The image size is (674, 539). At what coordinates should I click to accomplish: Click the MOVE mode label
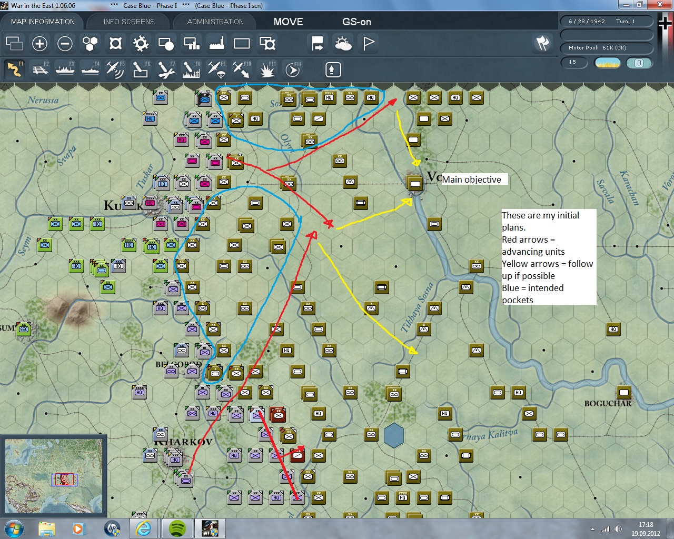(x=288, y=22)
